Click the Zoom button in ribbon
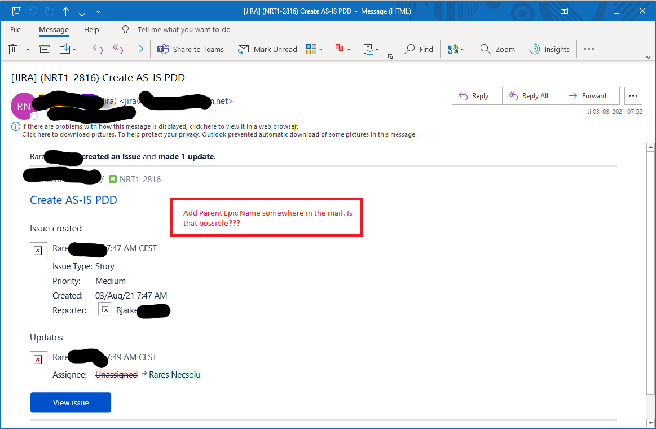656x429 pixels. (x=497, y=49)
